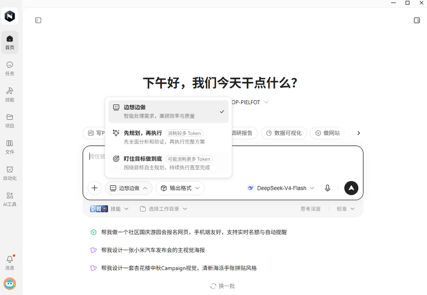Image resolution: width=427 pixels, height=295 pixels.
Task: Expand the workspace name chevron under greeting
Action: (x=266, y=102)
